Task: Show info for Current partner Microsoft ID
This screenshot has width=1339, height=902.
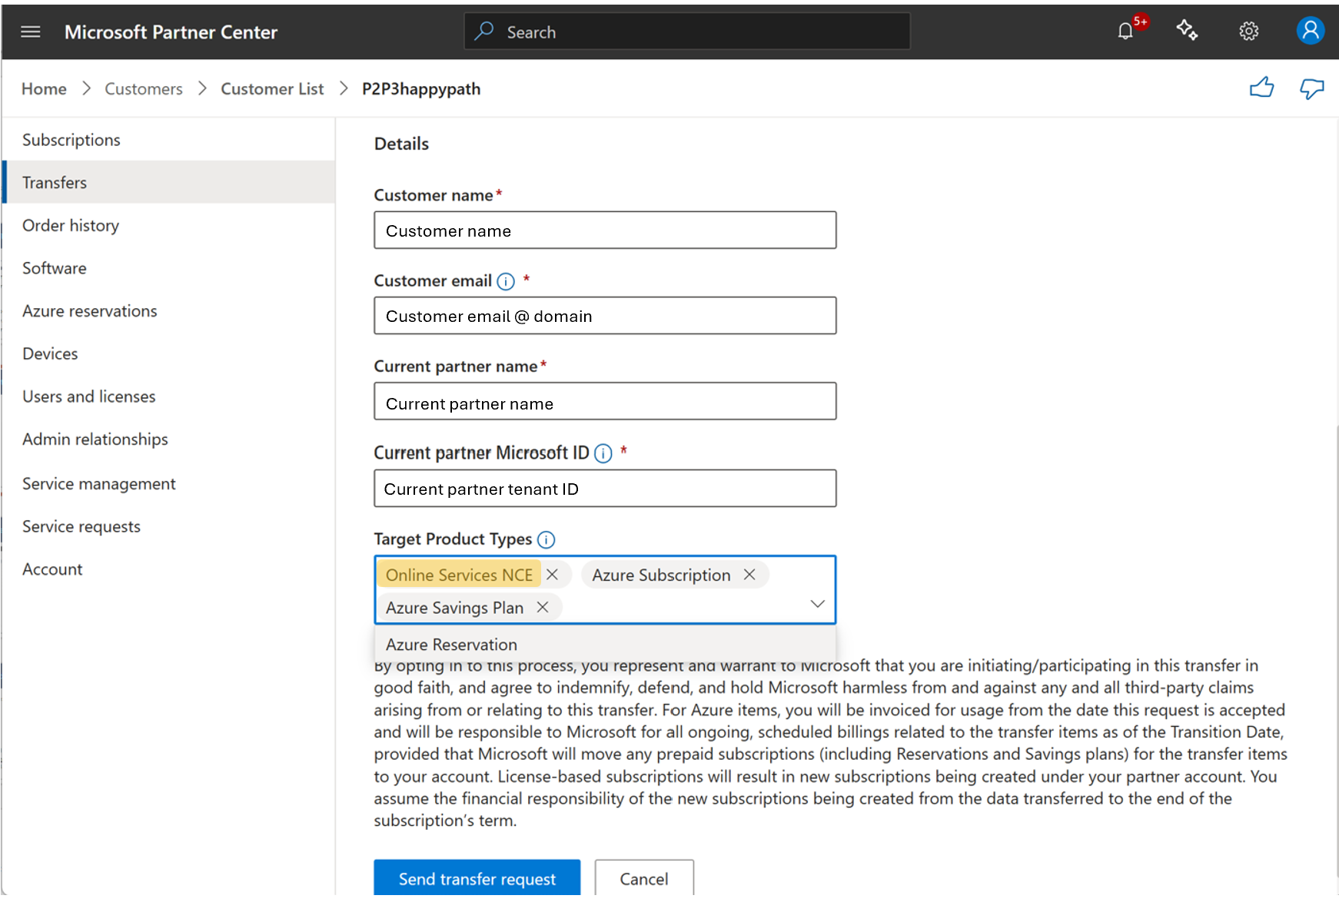Action: 603,453
